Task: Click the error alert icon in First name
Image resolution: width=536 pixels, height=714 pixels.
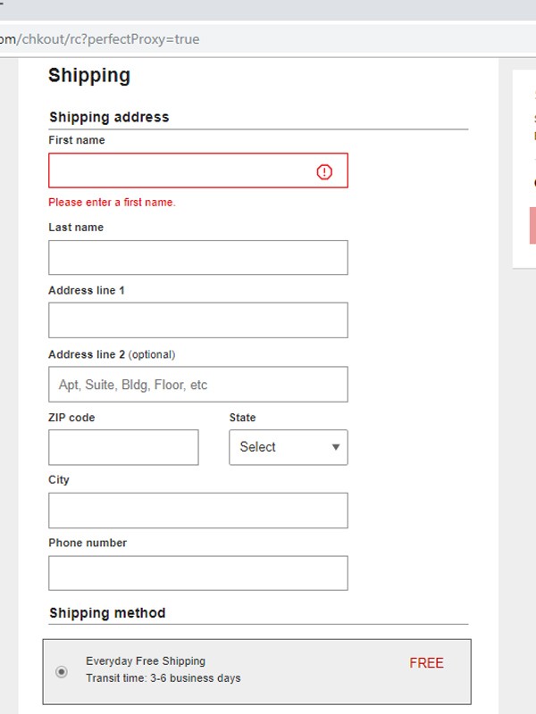Action: click(x=324, y=172)
